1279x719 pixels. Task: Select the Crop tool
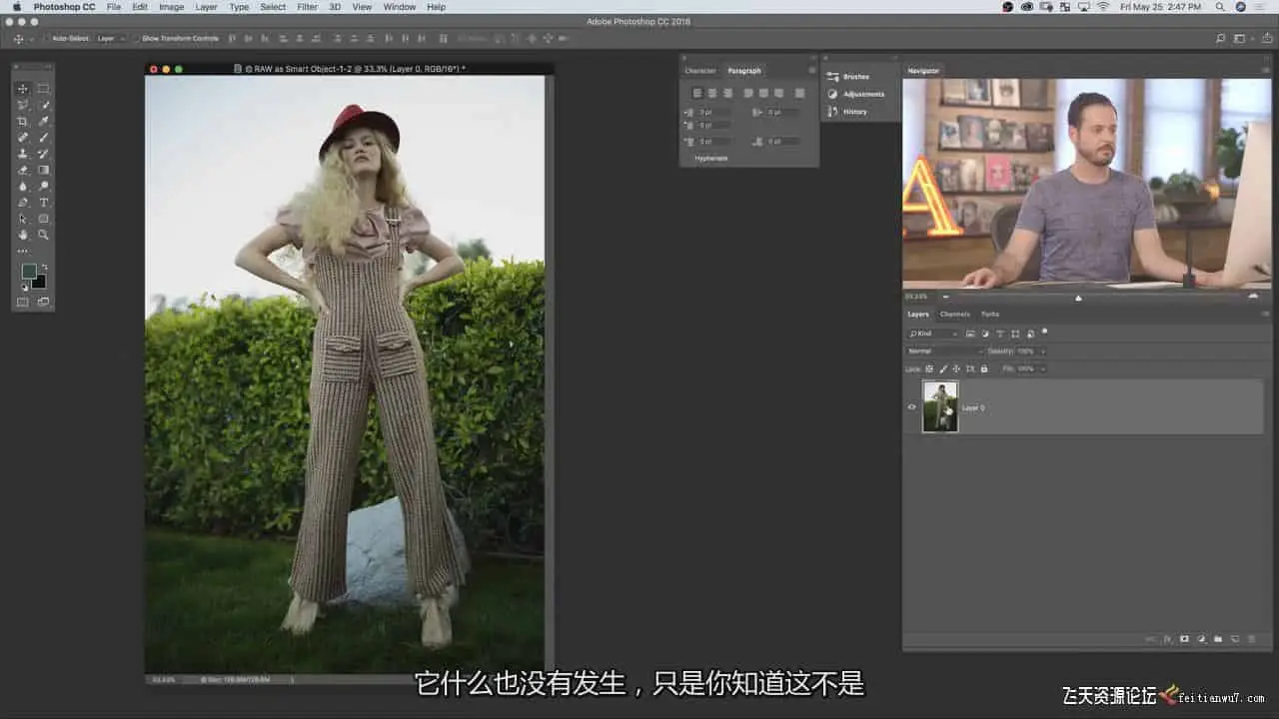tap(23, 121)
